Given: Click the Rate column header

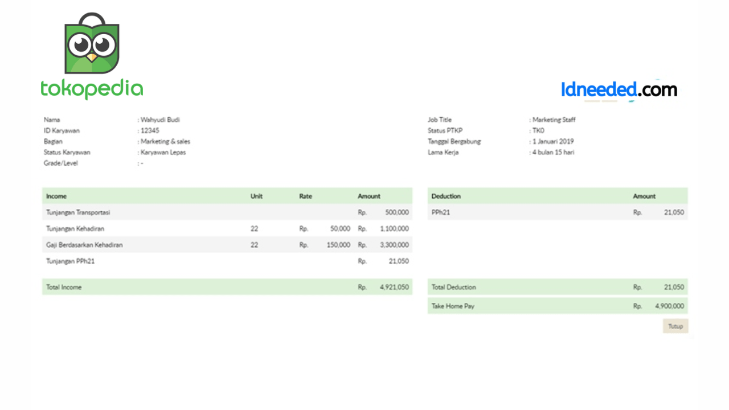Looking at the screenshot, I should [x=305, y=196].
